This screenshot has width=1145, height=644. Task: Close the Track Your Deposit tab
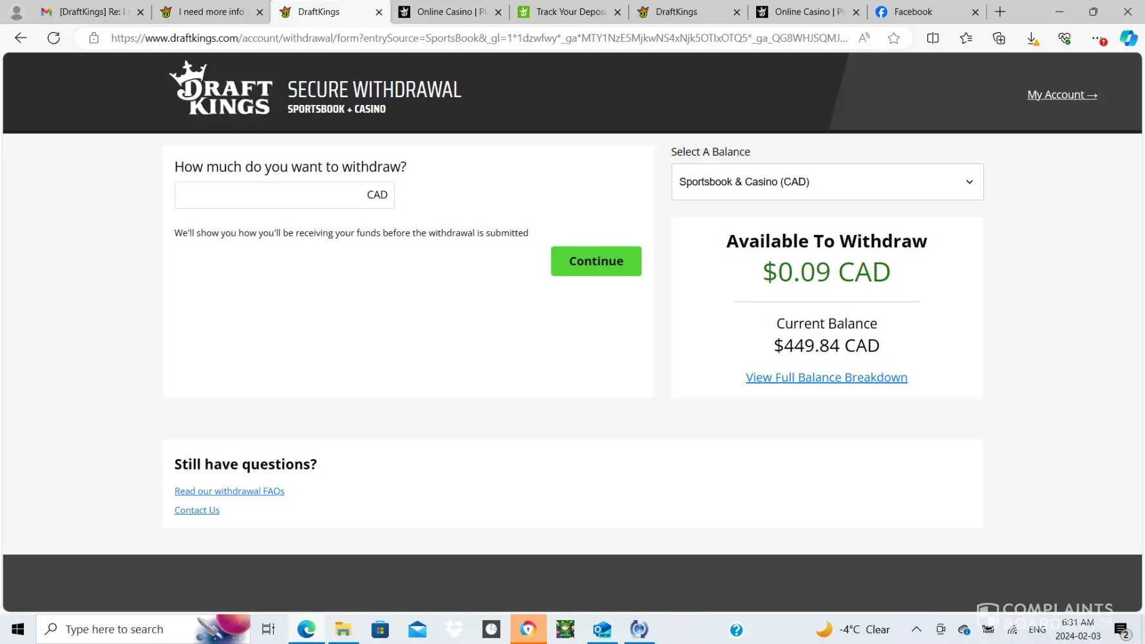click(617, 12)
